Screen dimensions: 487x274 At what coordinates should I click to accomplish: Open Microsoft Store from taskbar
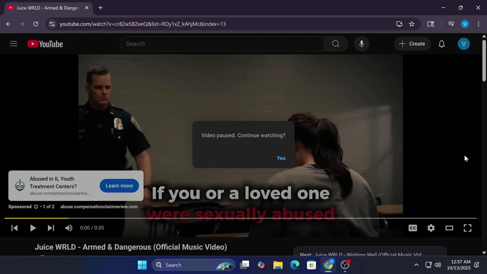point(311,265)
